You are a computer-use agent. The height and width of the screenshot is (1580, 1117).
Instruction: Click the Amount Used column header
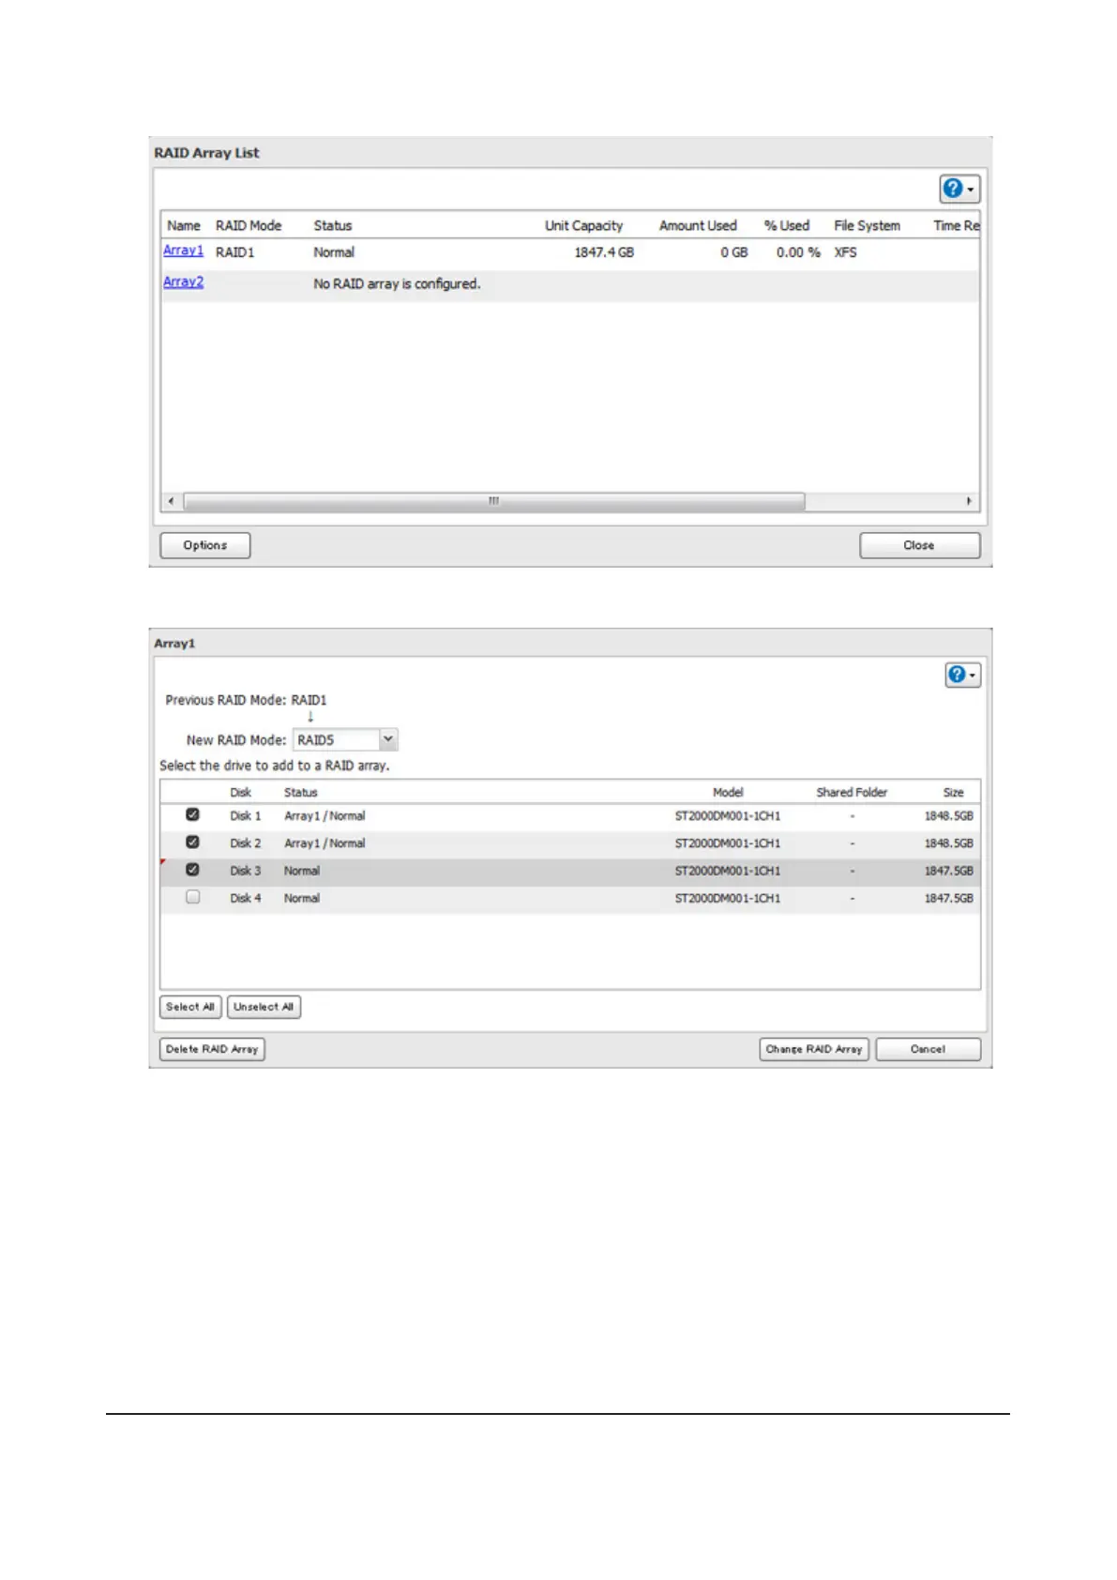click(698, 225)
